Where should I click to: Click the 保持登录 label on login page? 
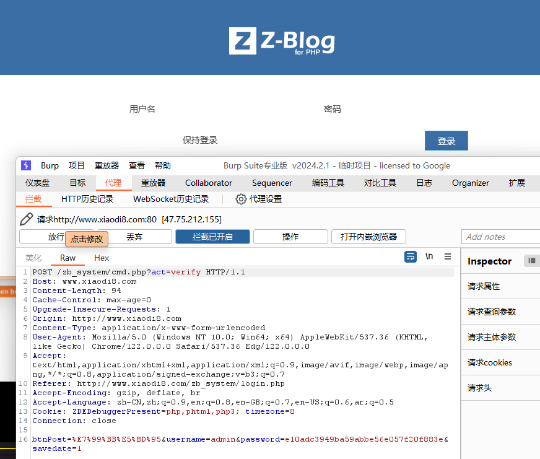pos(200,140)
